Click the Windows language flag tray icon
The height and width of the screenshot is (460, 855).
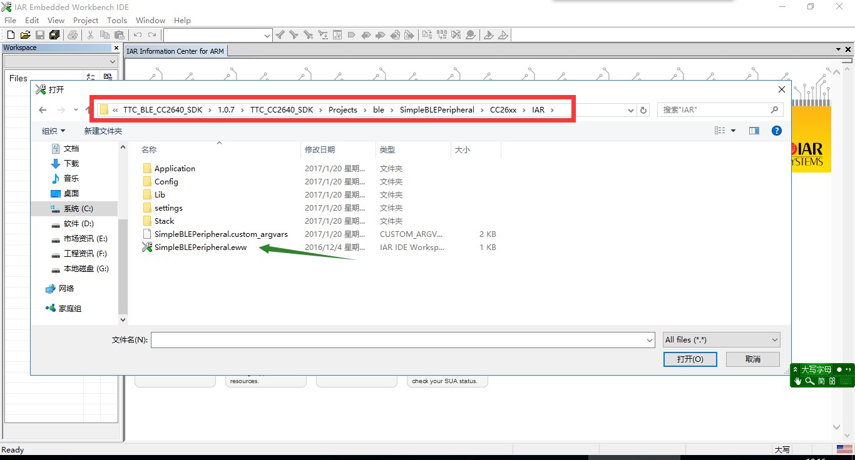[844, 449]
